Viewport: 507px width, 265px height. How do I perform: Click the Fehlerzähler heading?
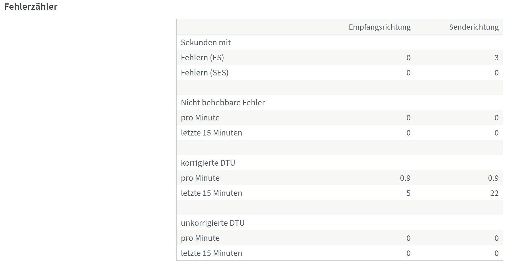click(31, 7)
